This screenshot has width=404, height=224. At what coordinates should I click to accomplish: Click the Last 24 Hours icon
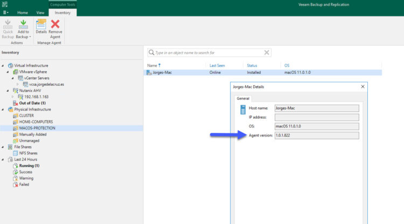10,159
